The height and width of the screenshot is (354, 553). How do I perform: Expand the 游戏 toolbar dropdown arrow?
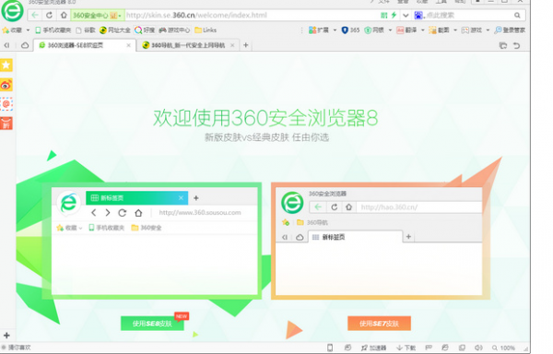[488, 30]
